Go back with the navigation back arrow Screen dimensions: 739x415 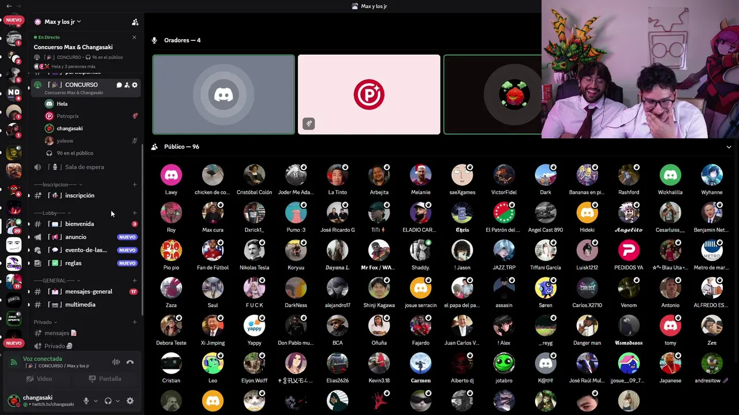(x=9, y=6)
